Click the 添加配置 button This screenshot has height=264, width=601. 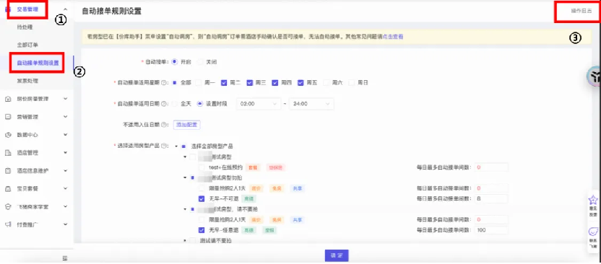coord(187,125)
